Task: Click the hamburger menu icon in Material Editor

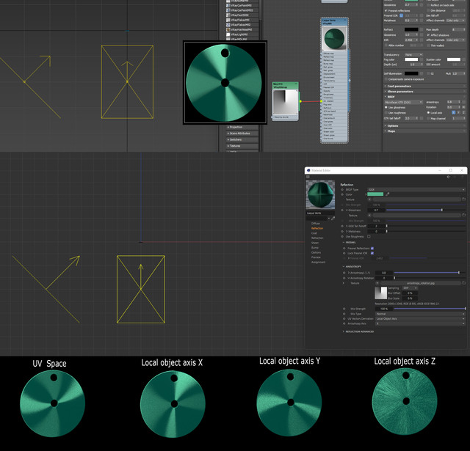Action: coord(308,177)
